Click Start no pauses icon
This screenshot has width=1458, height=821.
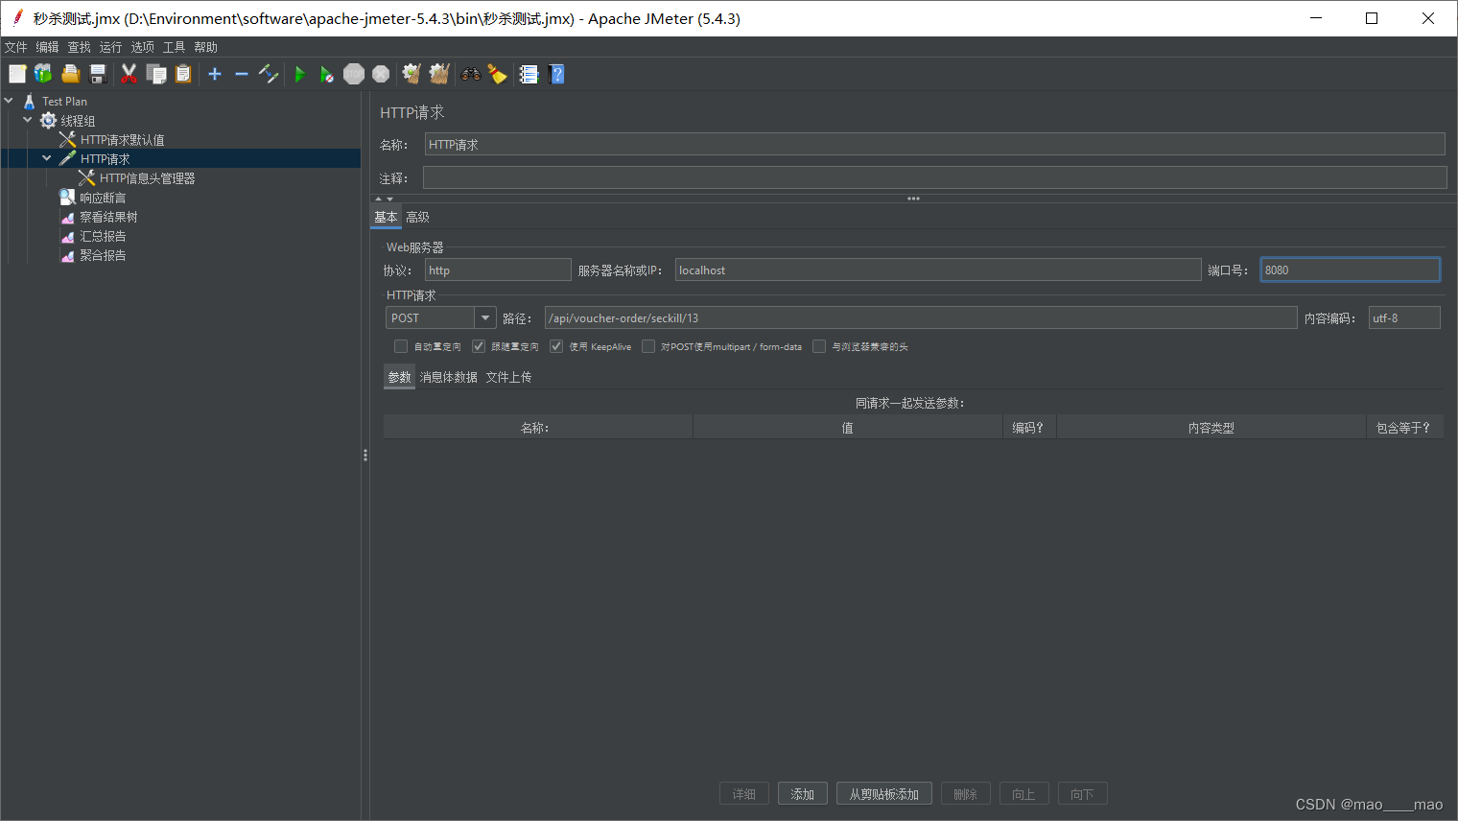327,74
